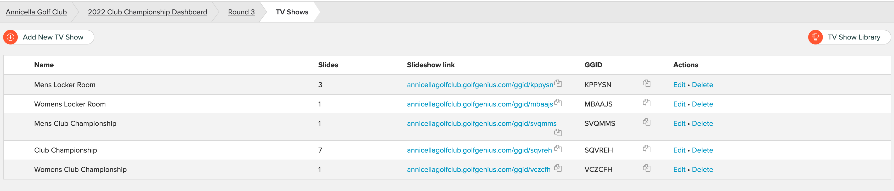Image resolution: width=894 pixels, height=191 pixels.
Task: Copy the Mens Locker Room slideshow link
Action: click(x=558, y=83)
